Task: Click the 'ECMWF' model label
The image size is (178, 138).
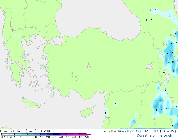Action: [x=45, y=131]
